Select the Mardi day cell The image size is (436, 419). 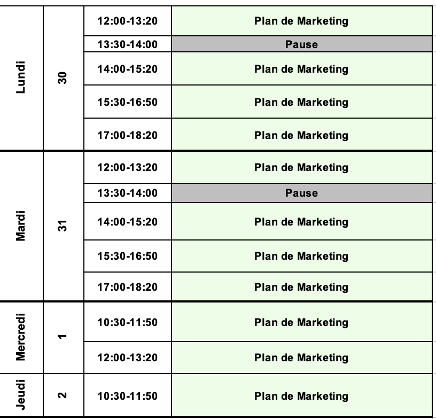point(21,226)
